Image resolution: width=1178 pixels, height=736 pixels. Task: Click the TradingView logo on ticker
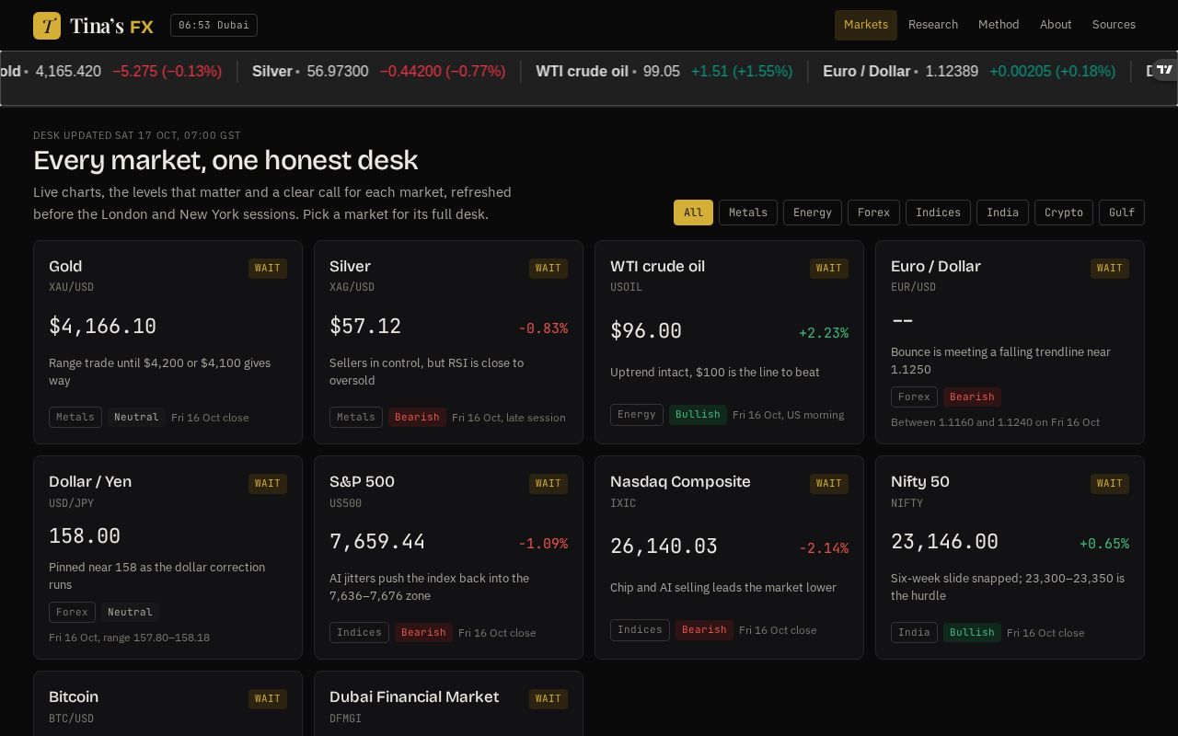click(1165, 70)
